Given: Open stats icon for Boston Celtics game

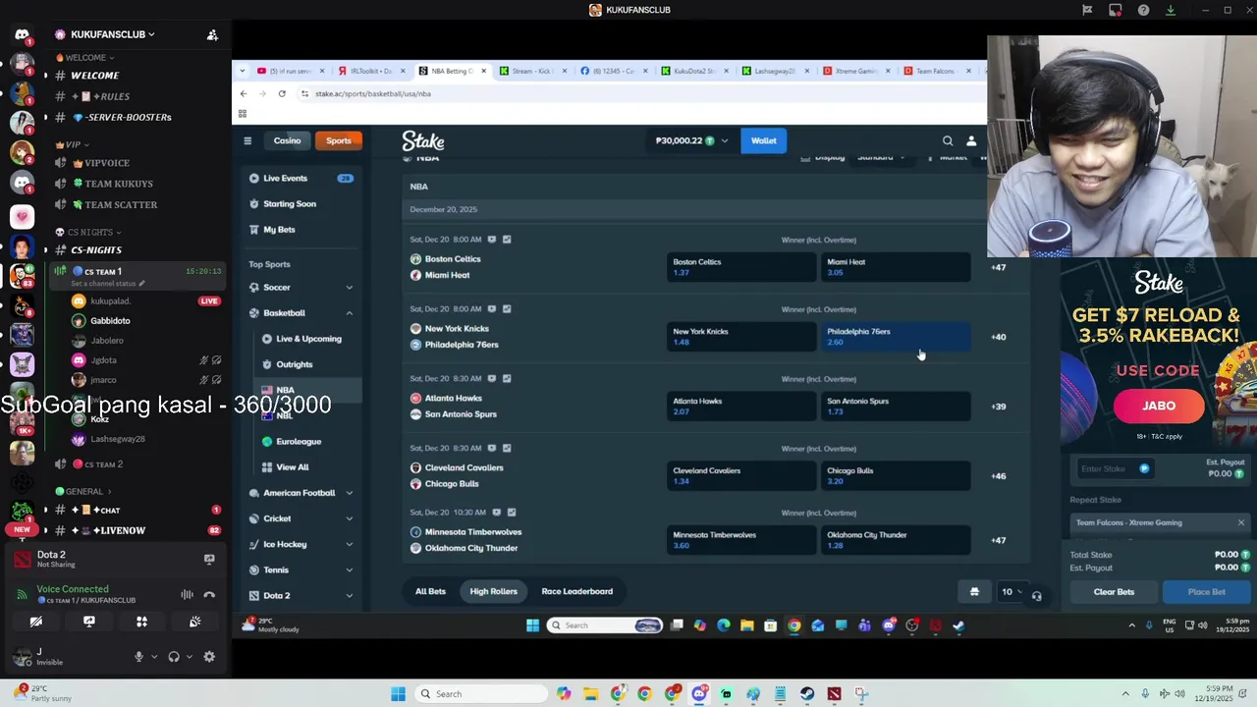Looking at the screenshot, I should [x=507, y=239].
